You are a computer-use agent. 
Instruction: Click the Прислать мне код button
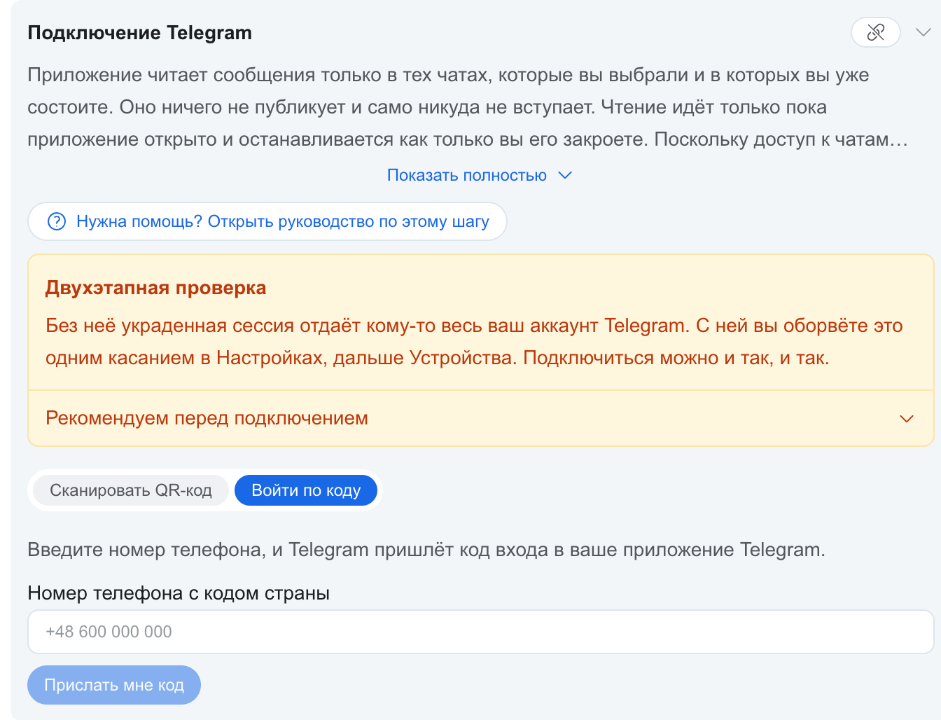pyautogui.click(x=114, y=685)
